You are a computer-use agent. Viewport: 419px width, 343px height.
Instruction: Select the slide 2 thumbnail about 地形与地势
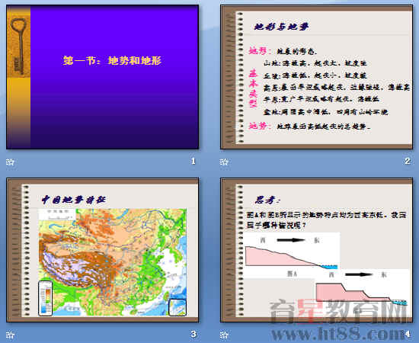pos(316,77)
